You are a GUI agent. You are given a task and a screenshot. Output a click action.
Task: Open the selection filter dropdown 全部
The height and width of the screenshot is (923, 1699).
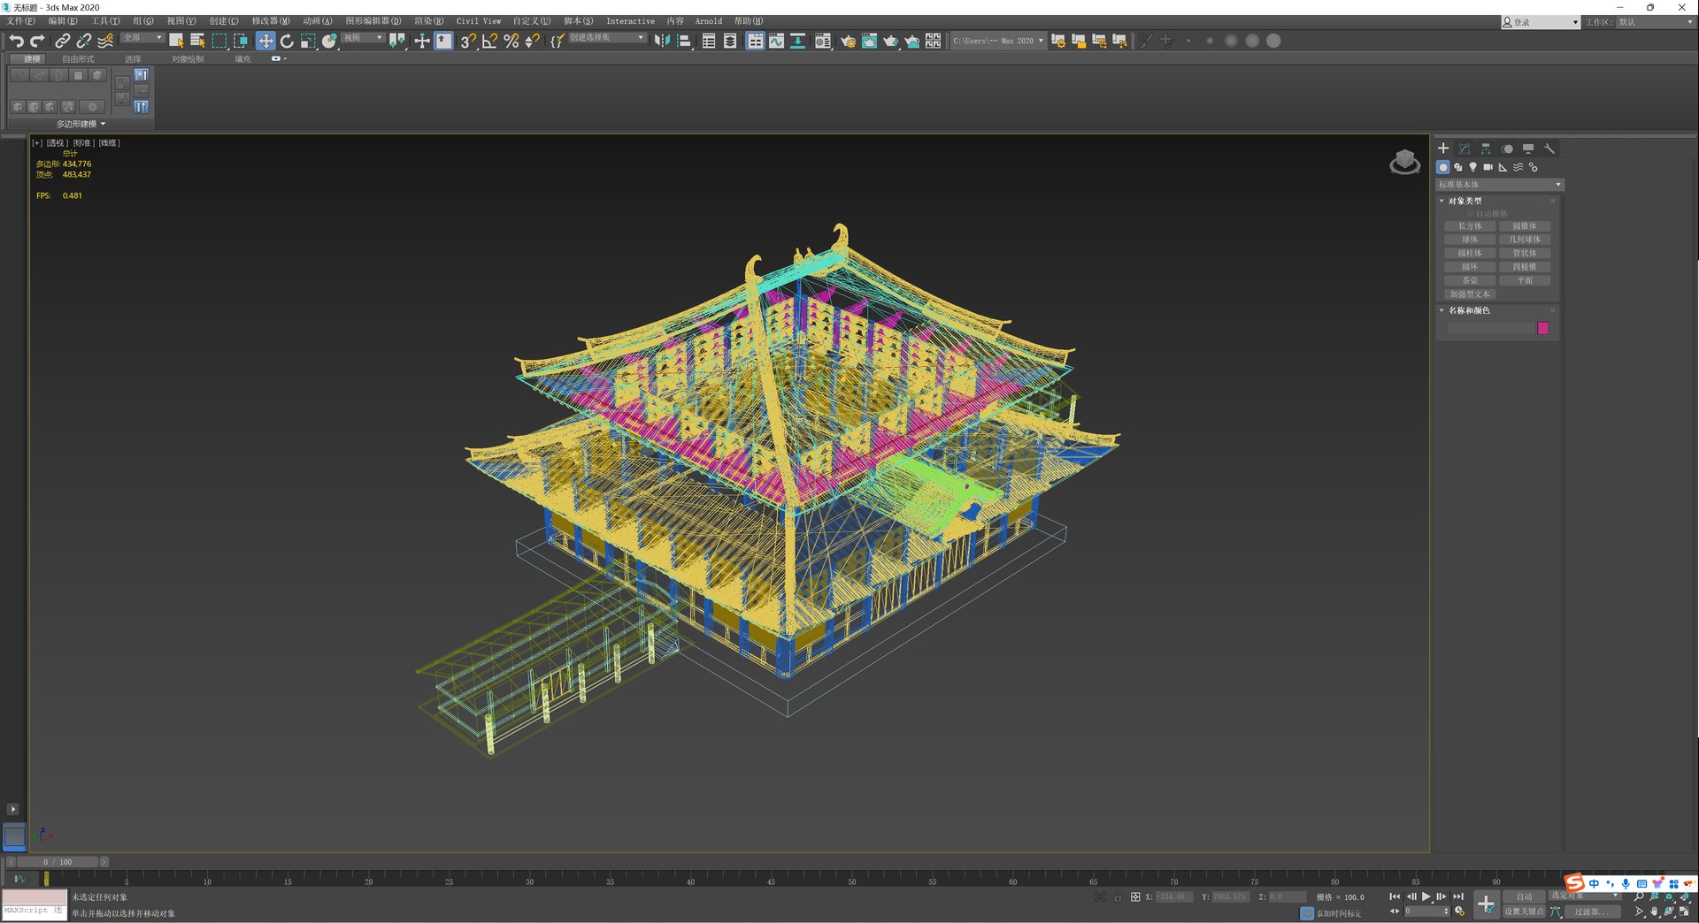click(142, 38)
